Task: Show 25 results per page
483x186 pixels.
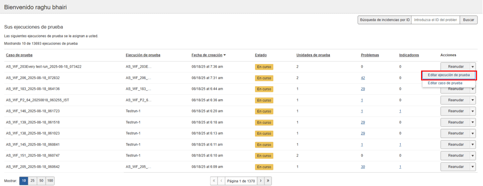Action: 32,181
